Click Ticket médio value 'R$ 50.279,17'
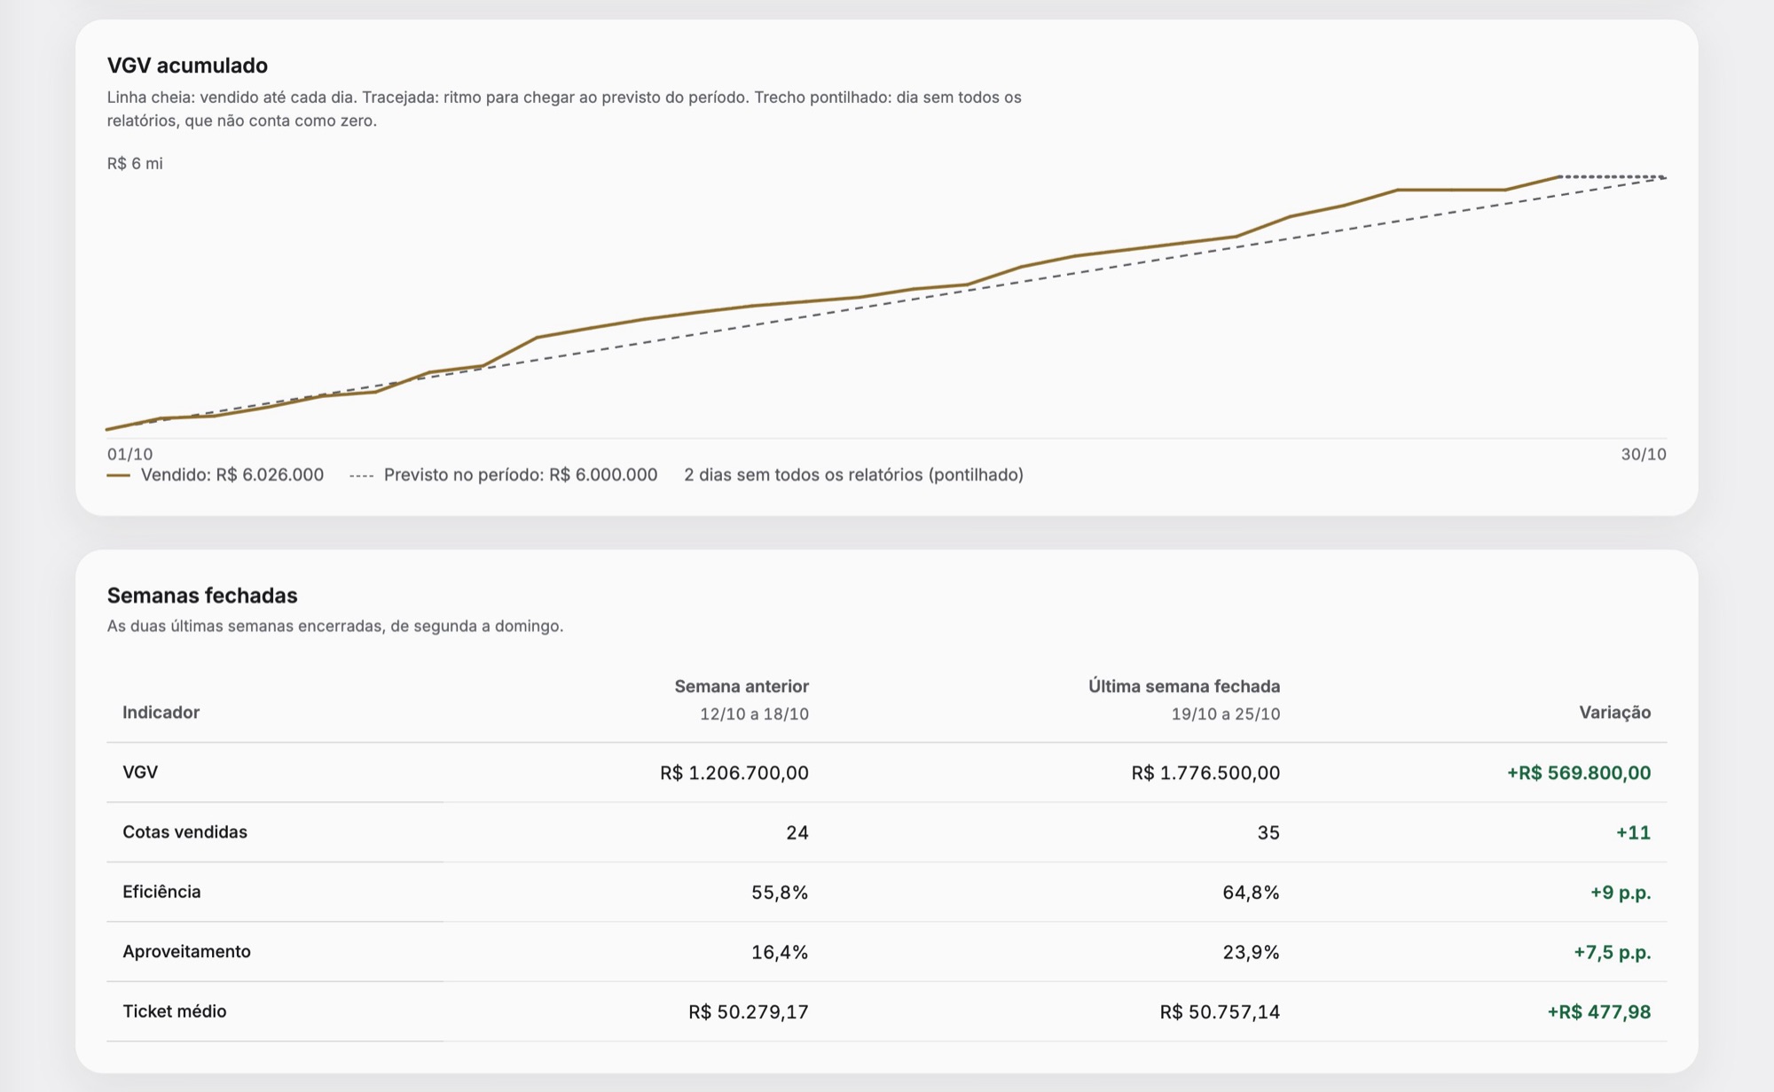This screenshot has width=1774, height=1092. (749, 1012)
